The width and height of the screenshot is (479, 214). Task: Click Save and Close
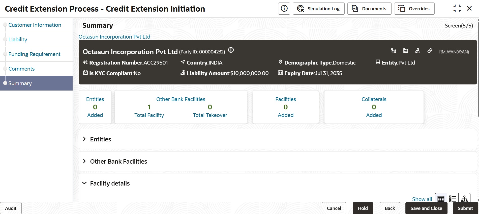[x=426, y=208]
